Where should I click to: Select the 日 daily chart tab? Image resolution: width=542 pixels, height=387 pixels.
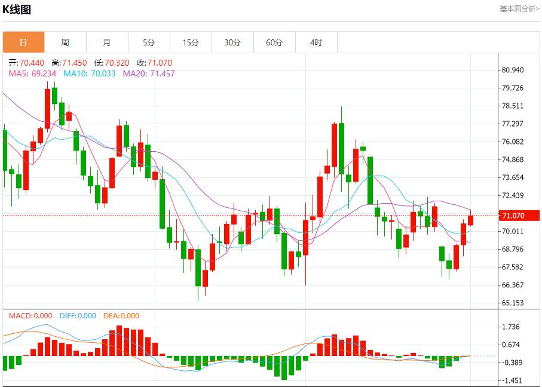click(x=23, y=42)
